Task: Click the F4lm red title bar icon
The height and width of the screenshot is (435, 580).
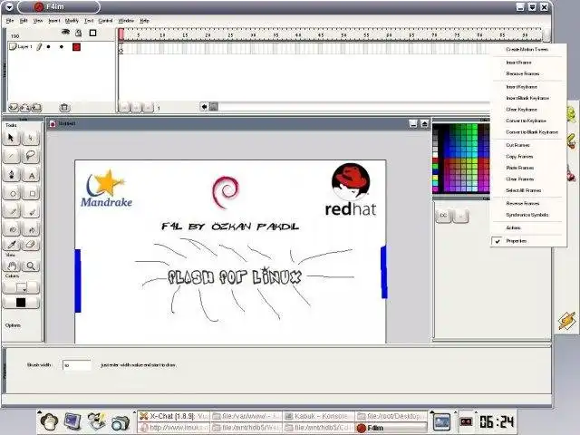Action: point(38,6)
